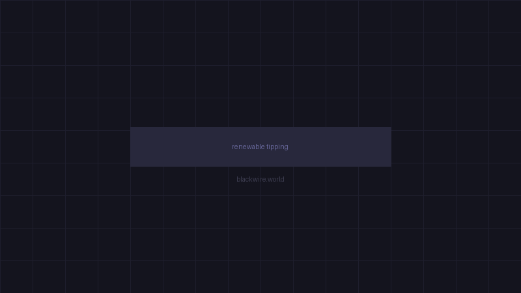Click '.world' in the footer caption
The height and width of the screenshot is (293, 521).
click(275, 179)
